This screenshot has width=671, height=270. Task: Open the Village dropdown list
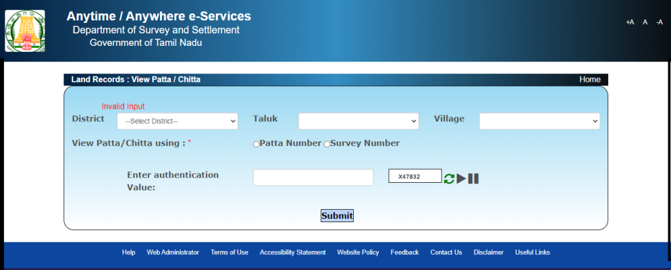tap(539, 121)
